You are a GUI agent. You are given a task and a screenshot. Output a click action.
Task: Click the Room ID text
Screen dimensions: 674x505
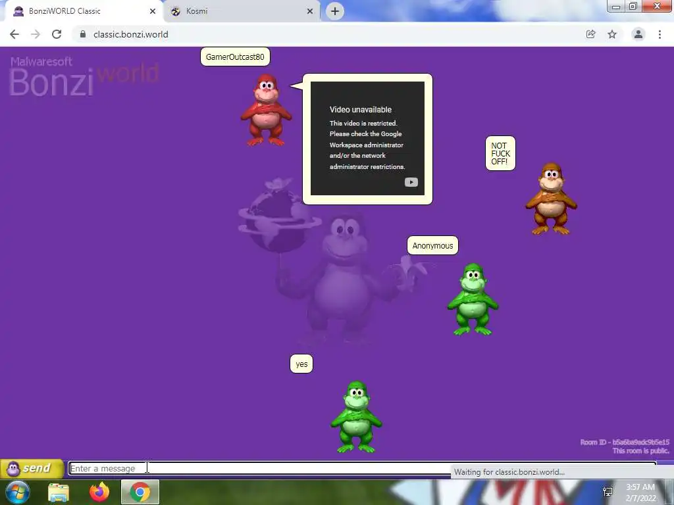pos(624,443)
